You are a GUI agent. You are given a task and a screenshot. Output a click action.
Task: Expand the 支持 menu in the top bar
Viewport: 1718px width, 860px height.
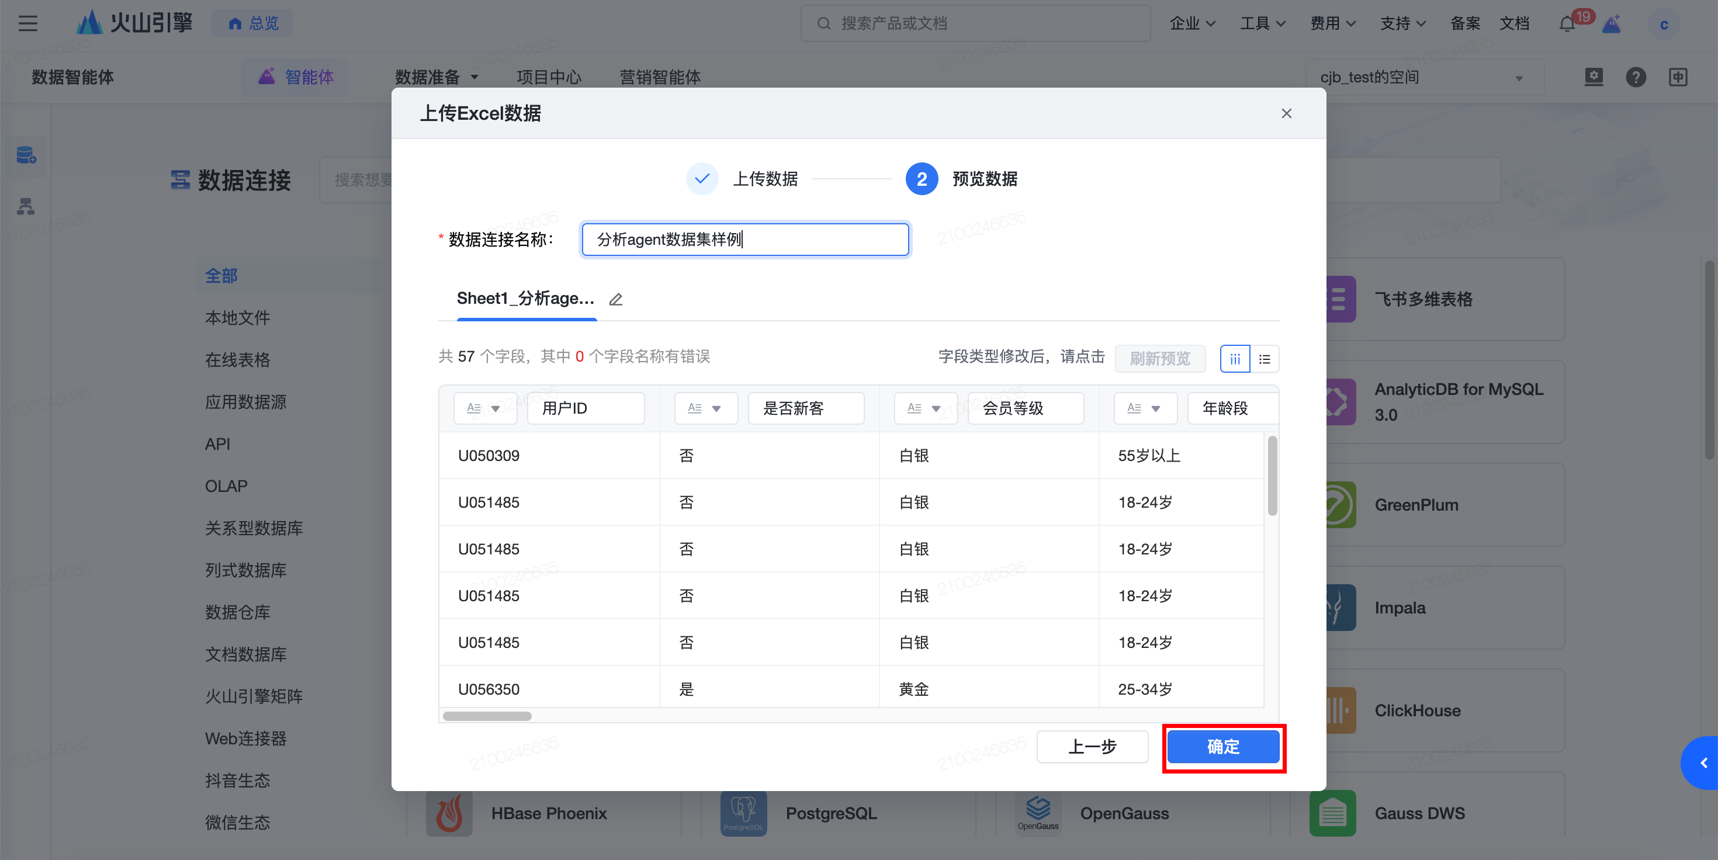[x=1402, y=24]
